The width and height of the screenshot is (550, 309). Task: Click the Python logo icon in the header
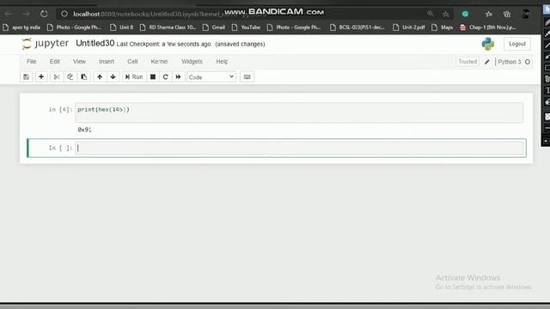click(487, 44)
